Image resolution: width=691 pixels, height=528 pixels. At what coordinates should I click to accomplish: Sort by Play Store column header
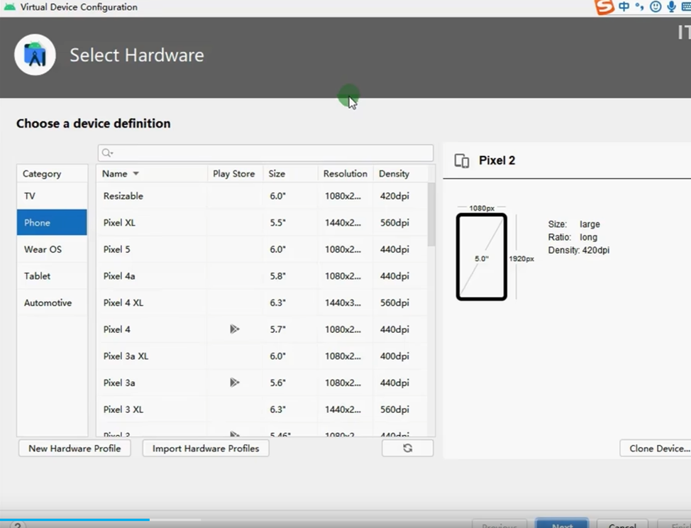(x=236, y=174)
